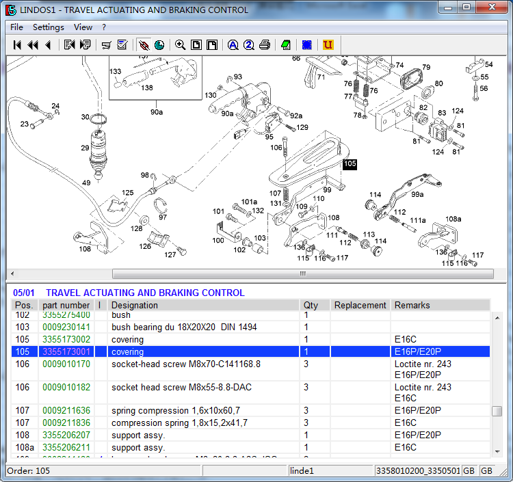Click 'Order: 105' in the status bar
513x482 pixels.
(x=28, y=471)
